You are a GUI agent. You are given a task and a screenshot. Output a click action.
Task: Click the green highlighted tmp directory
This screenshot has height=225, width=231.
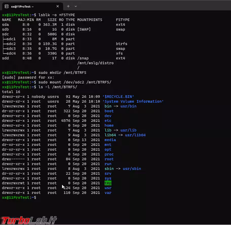[x=108, y=183]
